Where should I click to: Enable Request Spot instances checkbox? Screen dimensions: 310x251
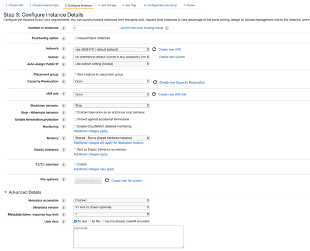[75, 38]
